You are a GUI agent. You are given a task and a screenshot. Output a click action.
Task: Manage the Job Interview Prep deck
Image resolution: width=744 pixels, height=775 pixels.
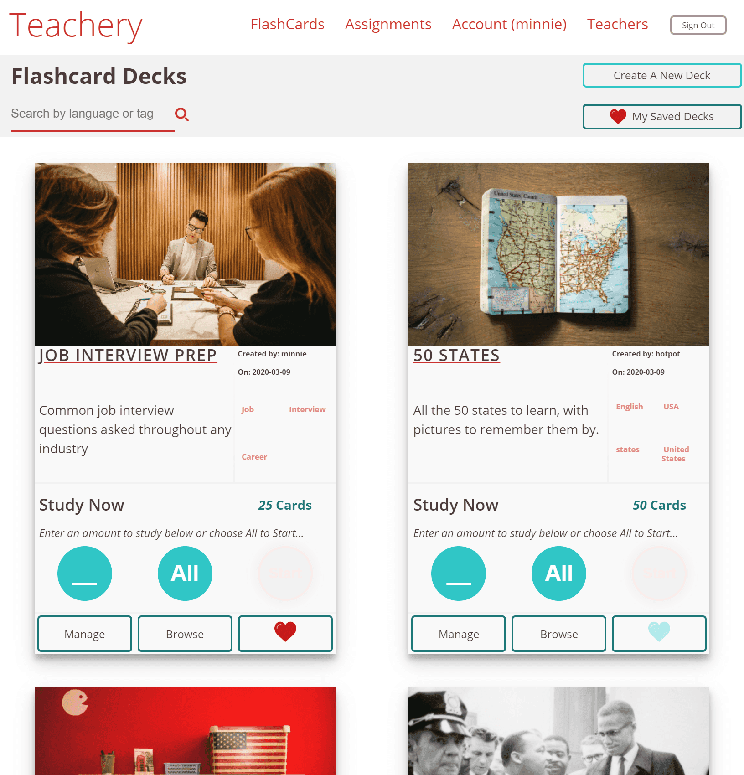(85, 634)
